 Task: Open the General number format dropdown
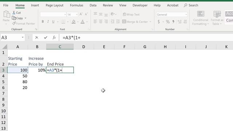186,15
